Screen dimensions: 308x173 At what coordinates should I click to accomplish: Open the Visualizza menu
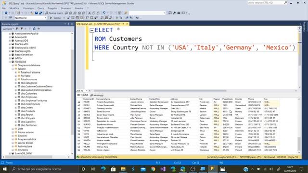(28, 8)
